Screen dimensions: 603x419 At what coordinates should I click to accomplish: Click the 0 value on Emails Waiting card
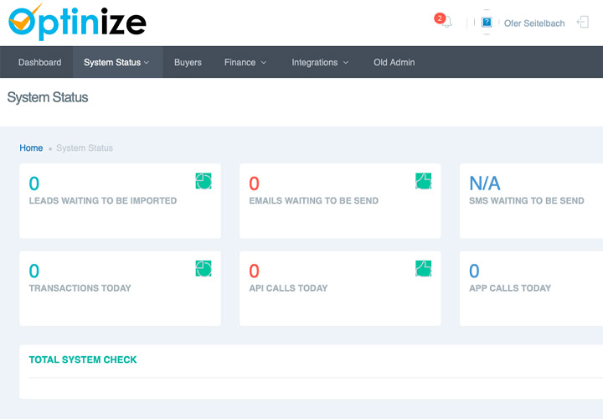pos(254,184)
